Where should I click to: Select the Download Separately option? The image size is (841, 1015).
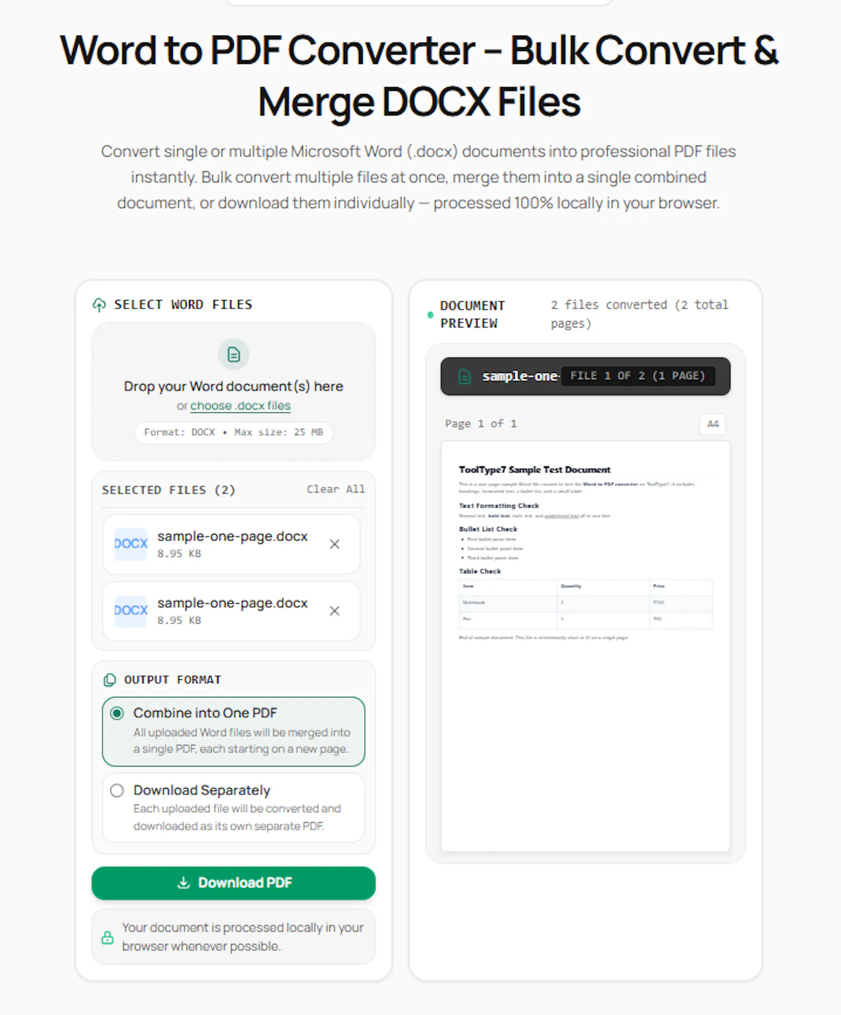233,807
